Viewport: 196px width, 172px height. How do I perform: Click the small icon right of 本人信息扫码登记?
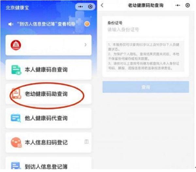point(86,142)
